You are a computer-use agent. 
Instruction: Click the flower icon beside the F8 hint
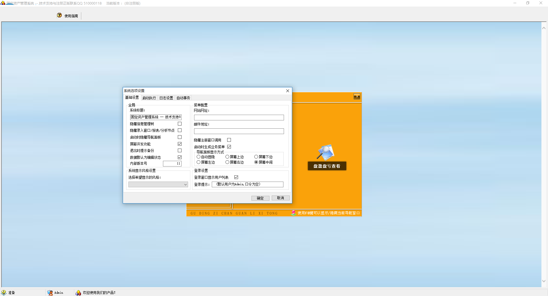pos(293,213)
